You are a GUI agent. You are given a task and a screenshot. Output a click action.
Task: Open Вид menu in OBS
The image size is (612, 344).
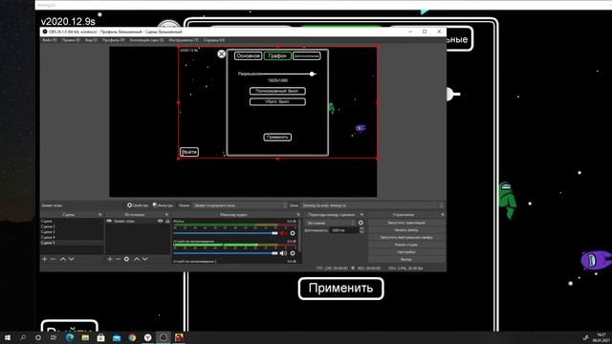[x=91, y=40]
